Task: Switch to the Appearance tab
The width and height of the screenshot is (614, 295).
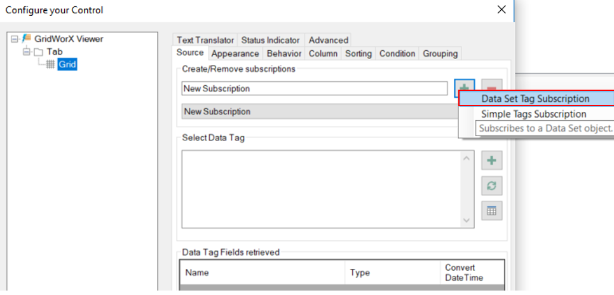Action: pyautogui.click(x=235, y=53)
